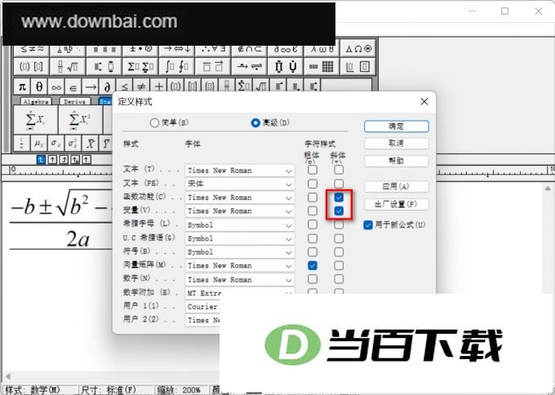Open the uppercase Greek ΛΩ palette
This screenshot has height=395, width=555.
click(357, 49)
